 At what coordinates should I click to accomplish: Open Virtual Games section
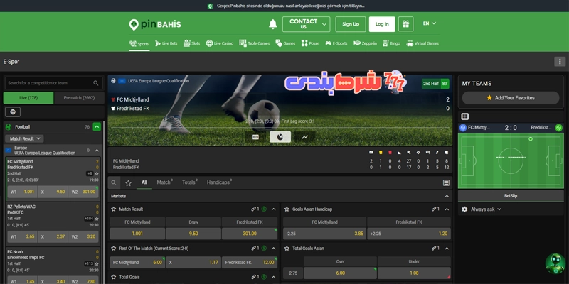422,43
